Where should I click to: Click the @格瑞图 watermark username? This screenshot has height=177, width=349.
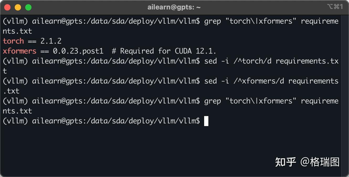click(320, 162)
